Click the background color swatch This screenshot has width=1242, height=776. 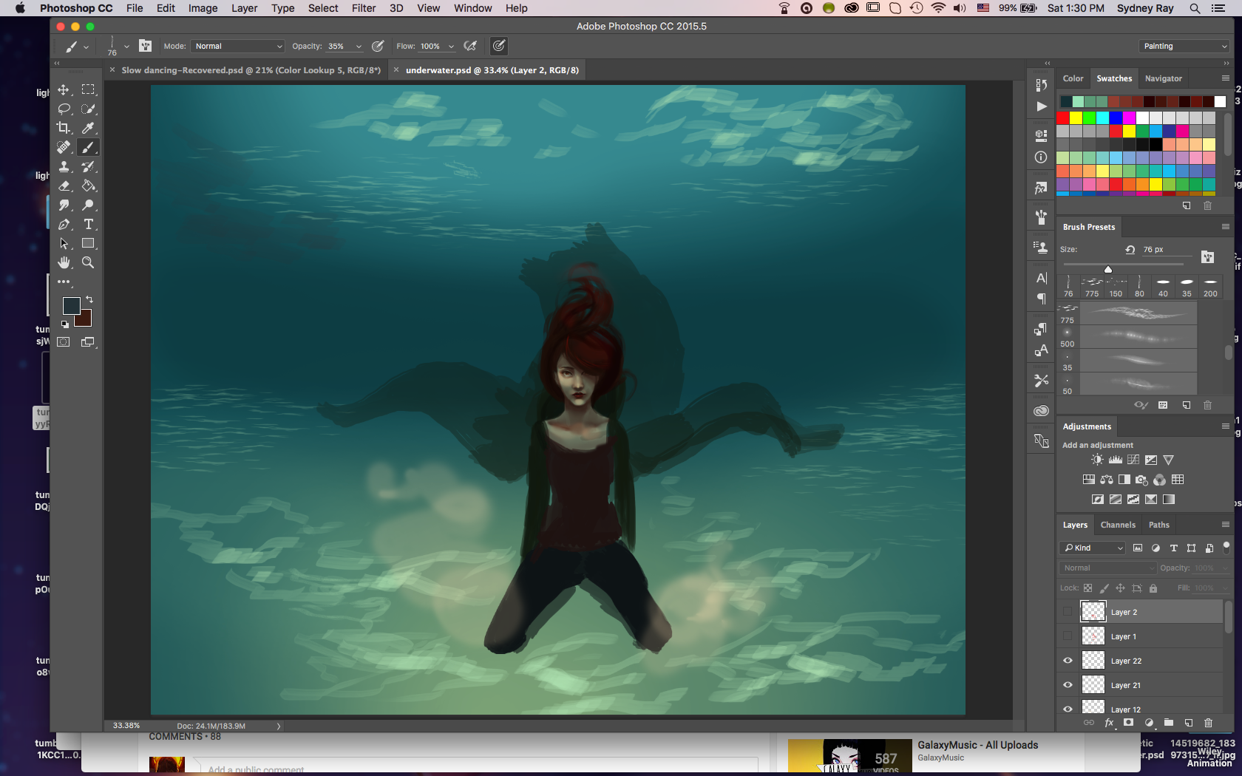point(85,319)
